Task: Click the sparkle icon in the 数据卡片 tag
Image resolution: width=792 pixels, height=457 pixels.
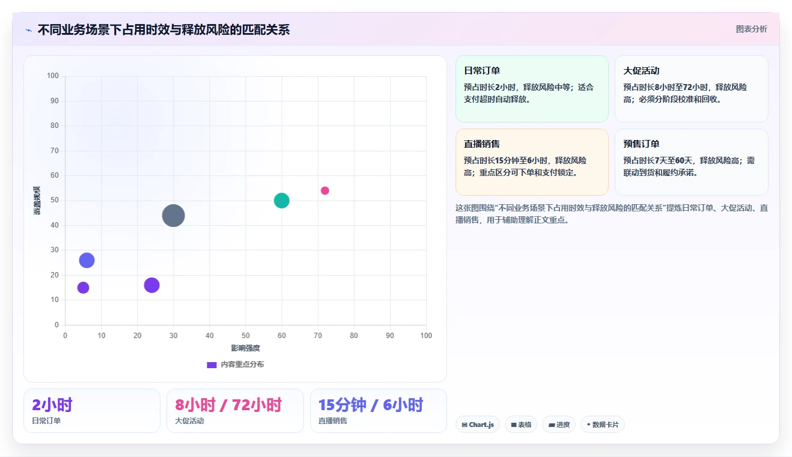Action: (x=588, y=425)
